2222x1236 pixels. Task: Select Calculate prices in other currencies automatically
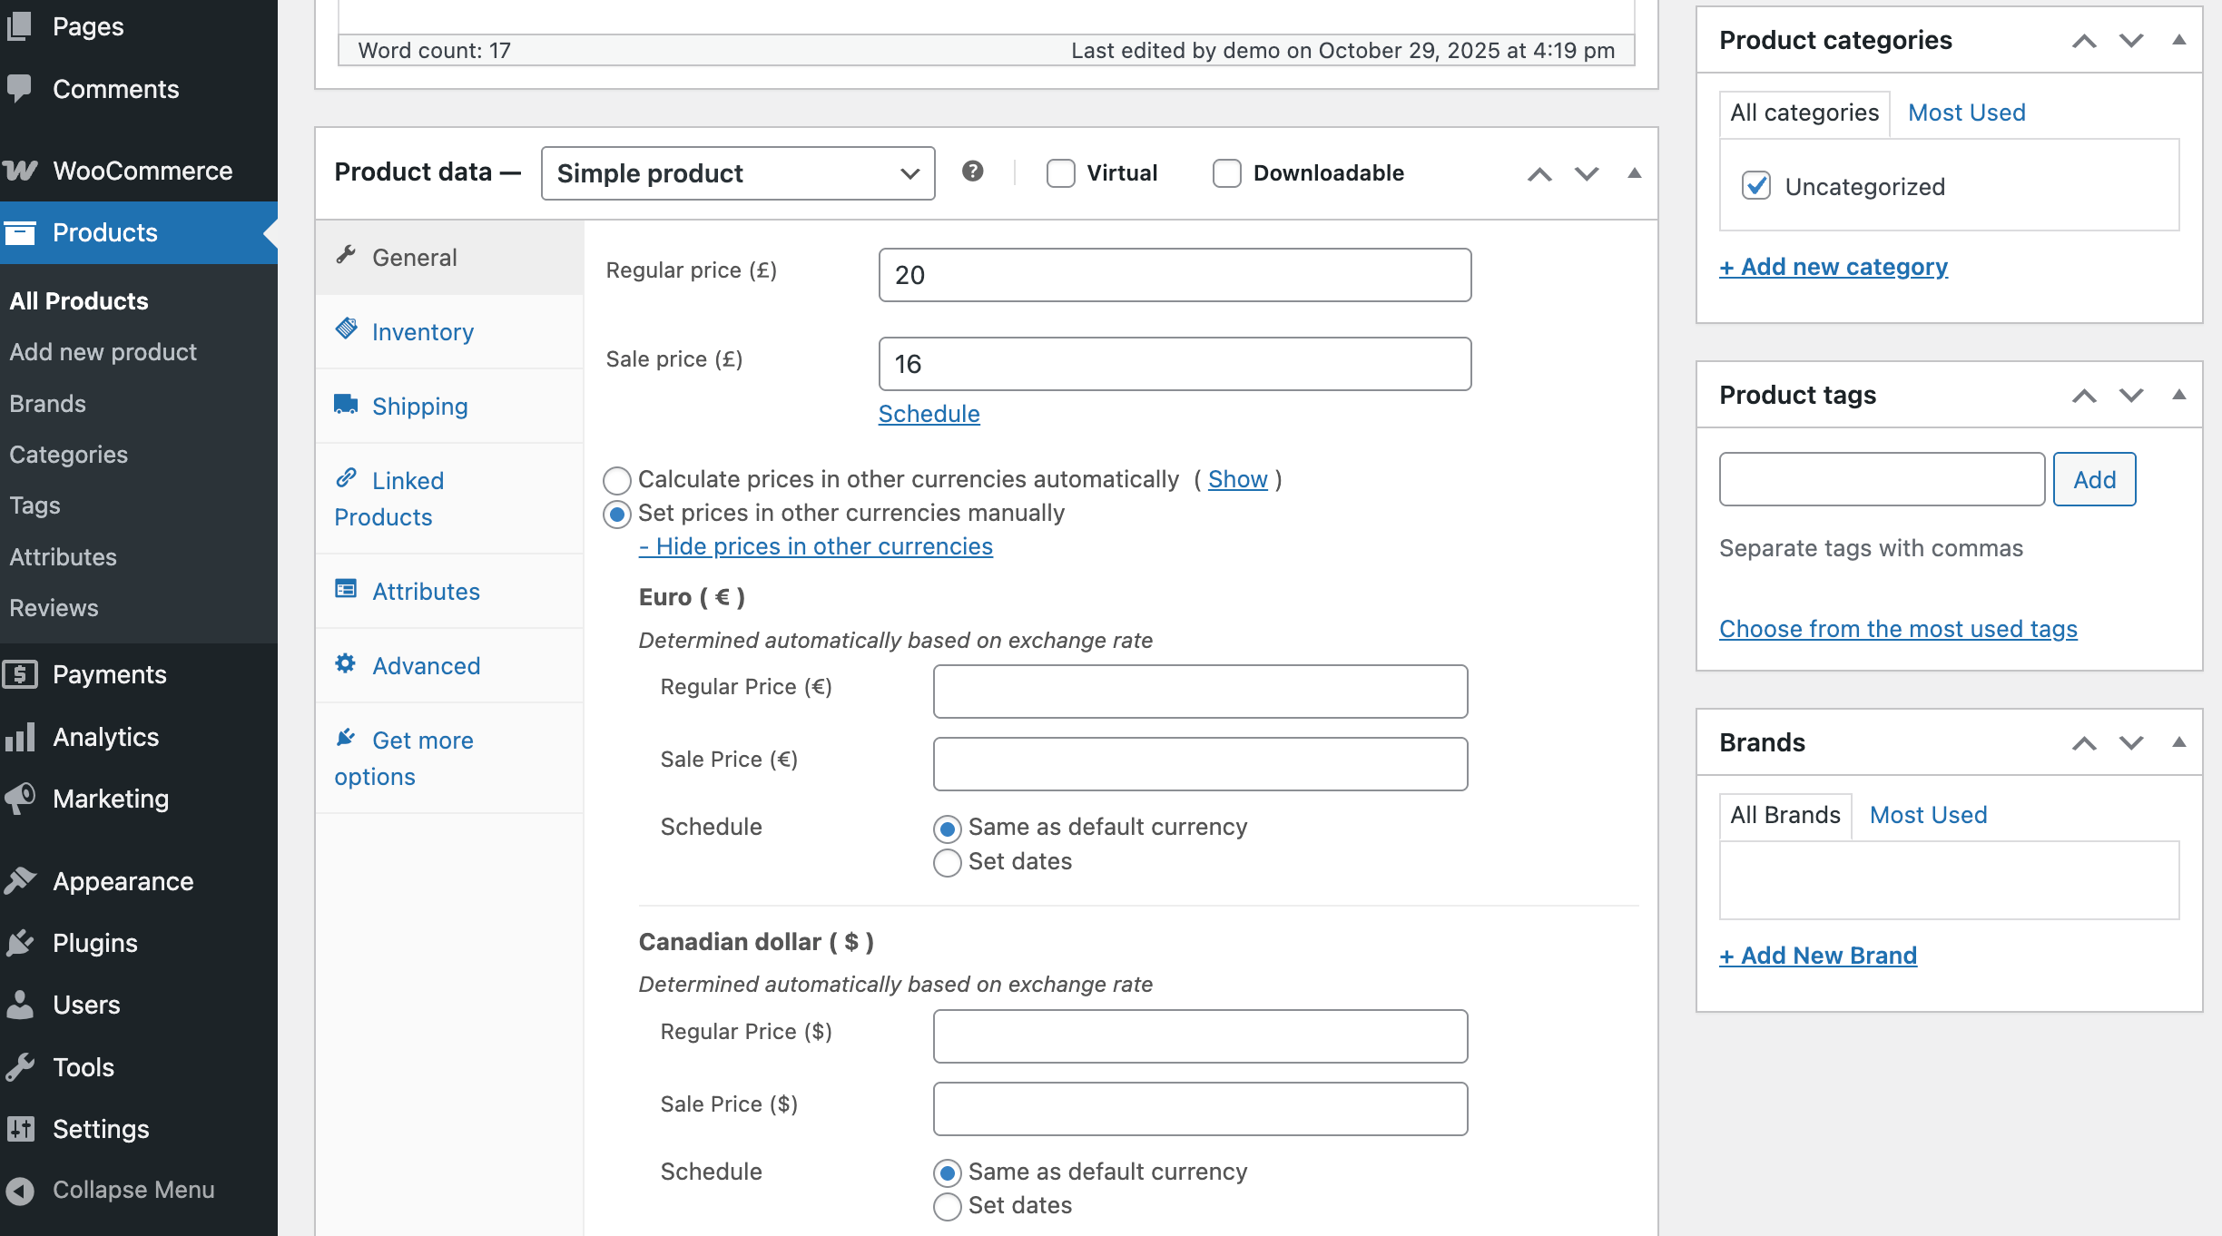pos(617,480)
